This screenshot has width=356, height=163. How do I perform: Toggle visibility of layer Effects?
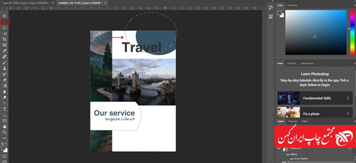click(x=287, y=154)
